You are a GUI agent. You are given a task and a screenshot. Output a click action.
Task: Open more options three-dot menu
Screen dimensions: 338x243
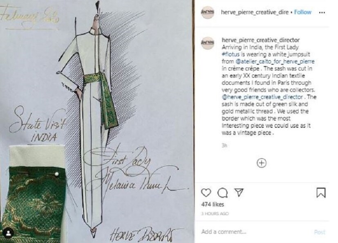pyautogui.click(x=322, y=13)
